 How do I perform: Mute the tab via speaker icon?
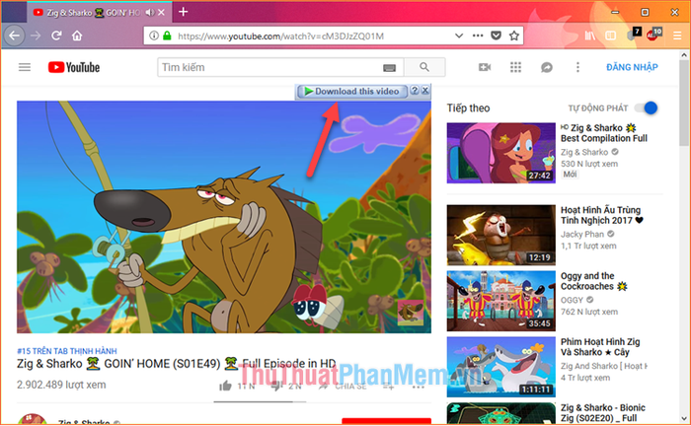coord(150,12)
